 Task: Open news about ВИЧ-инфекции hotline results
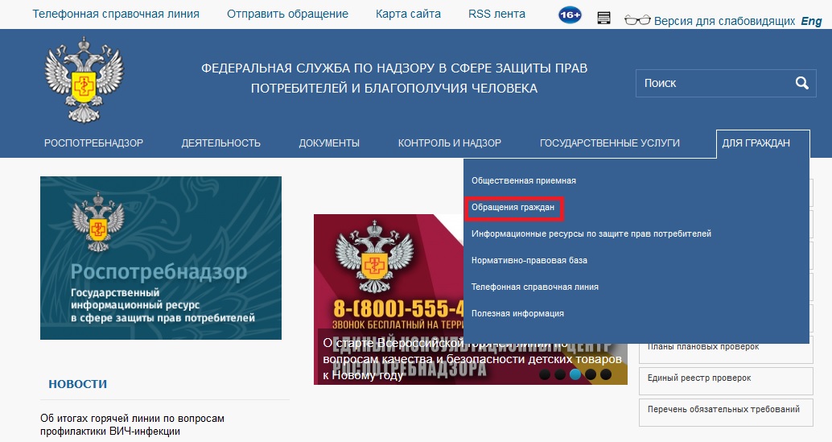[132, 424]
